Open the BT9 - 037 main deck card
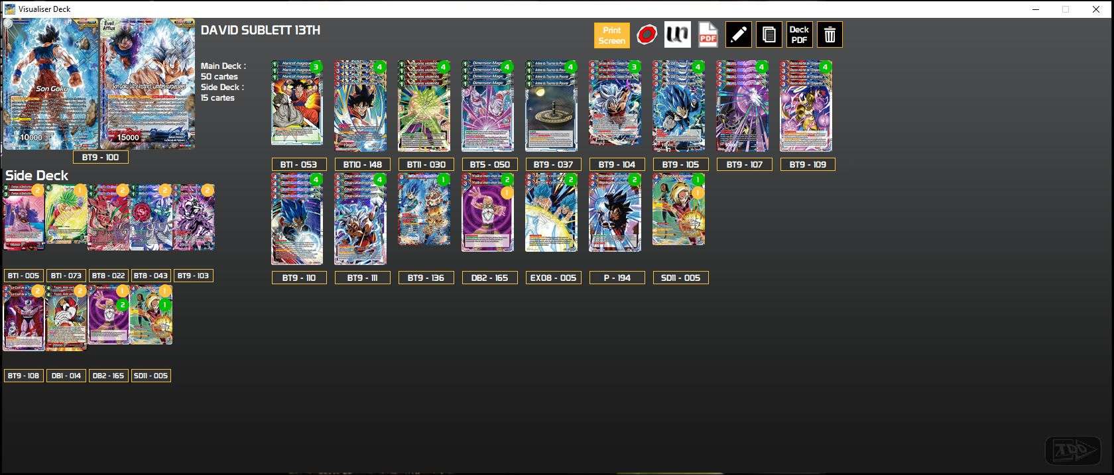 pyautogui.click(x=551, y=106)
